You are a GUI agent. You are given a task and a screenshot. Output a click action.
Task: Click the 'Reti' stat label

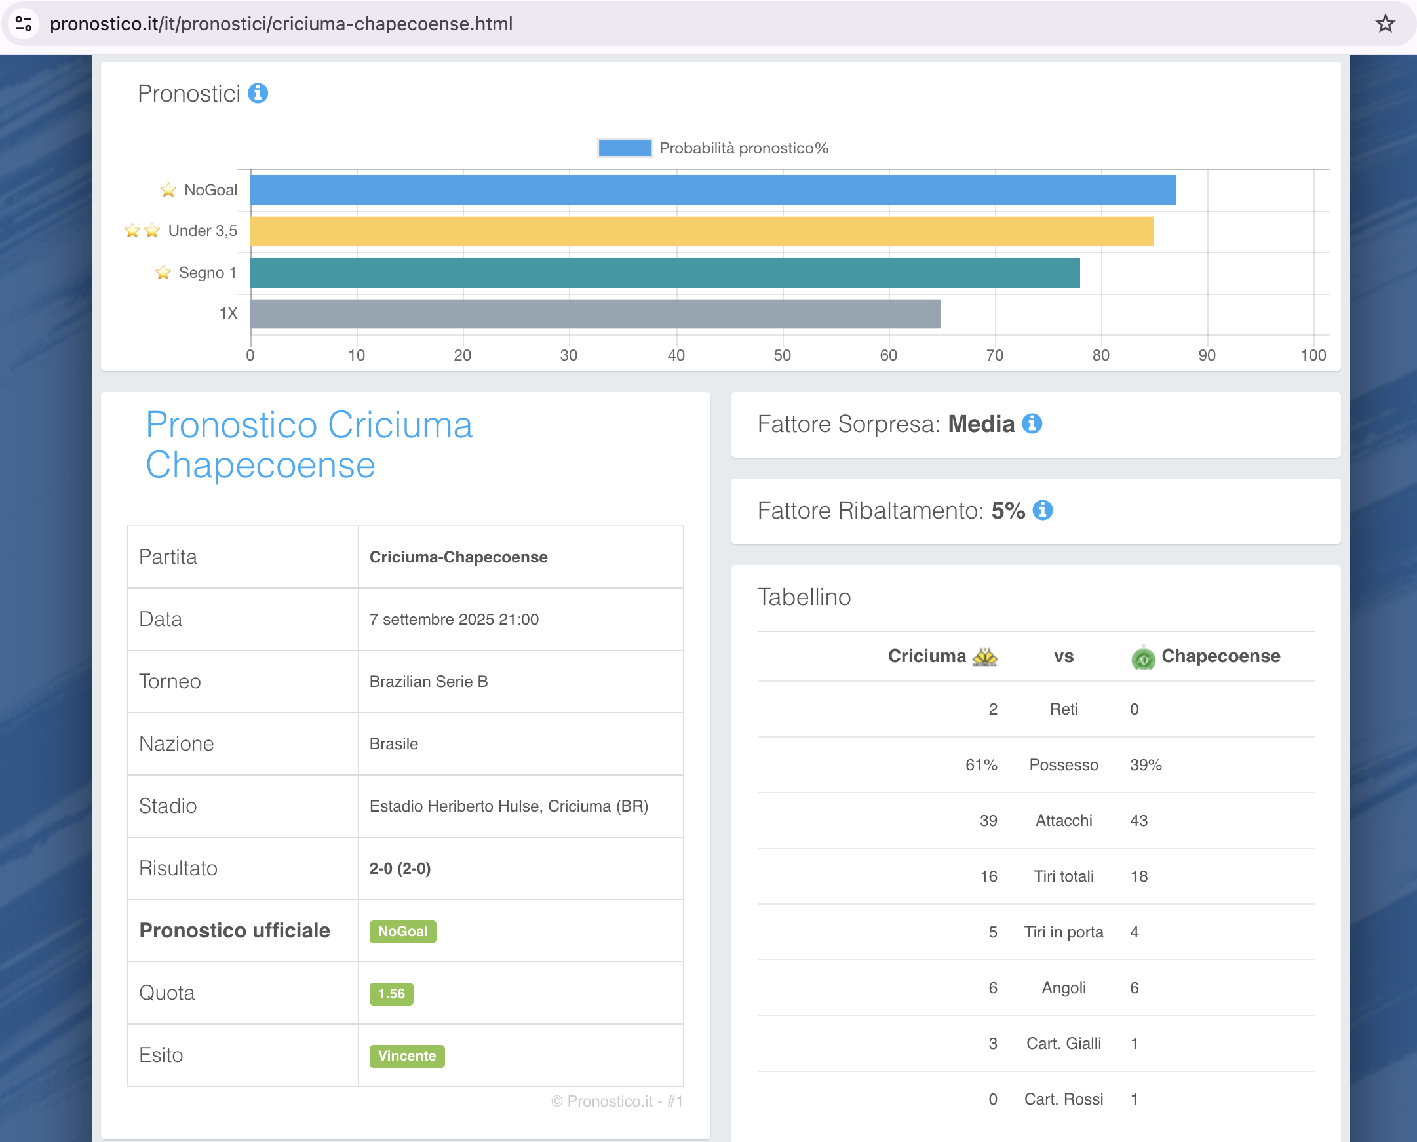[1063, 709]
